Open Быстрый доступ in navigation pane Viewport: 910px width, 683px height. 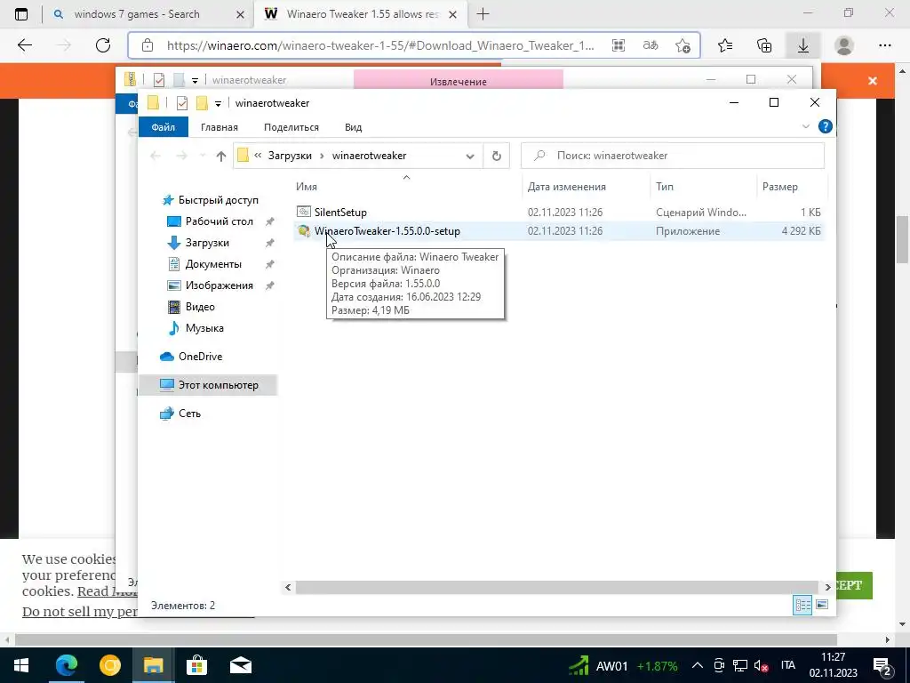click(x=219, y=200)
